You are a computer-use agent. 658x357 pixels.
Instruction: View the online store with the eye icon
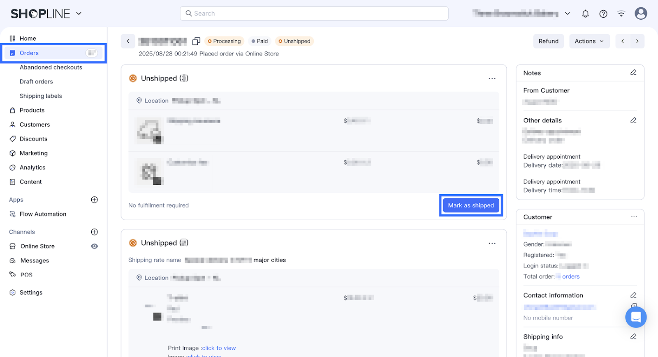(95, 246)
